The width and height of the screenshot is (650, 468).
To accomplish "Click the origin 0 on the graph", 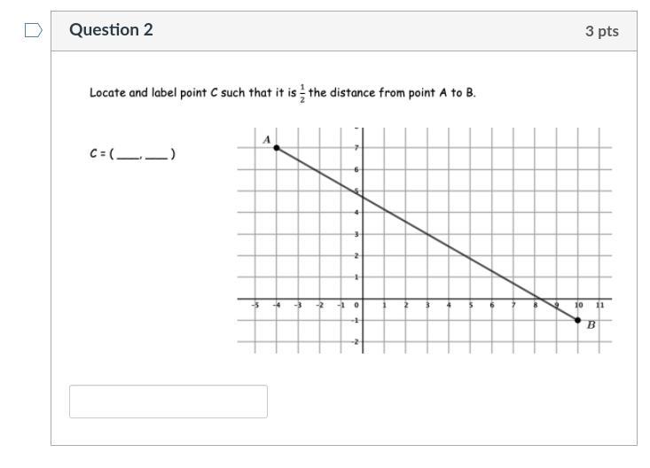I will [x=356, y=305].
